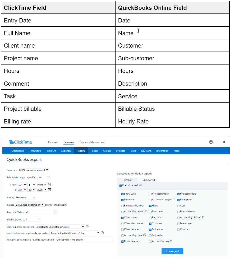Enable the Leave type checkbox
The image size is (230, 258).
pos(178,224)
